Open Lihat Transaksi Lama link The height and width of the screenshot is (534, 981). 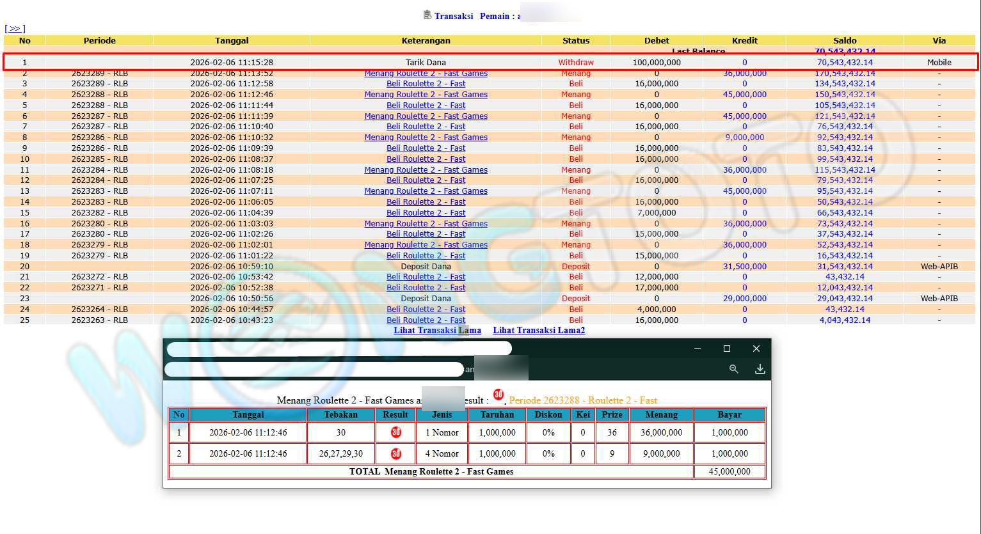(437, 330)
